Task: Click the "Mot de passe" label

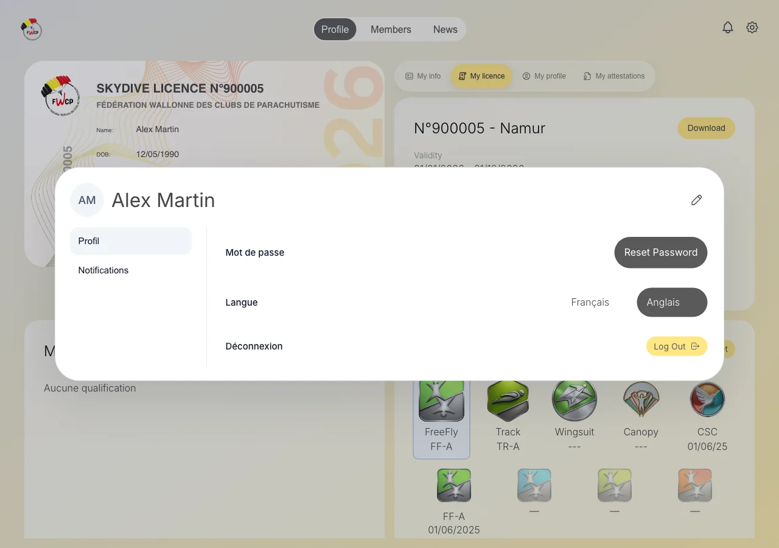Action: click(255, 252)
